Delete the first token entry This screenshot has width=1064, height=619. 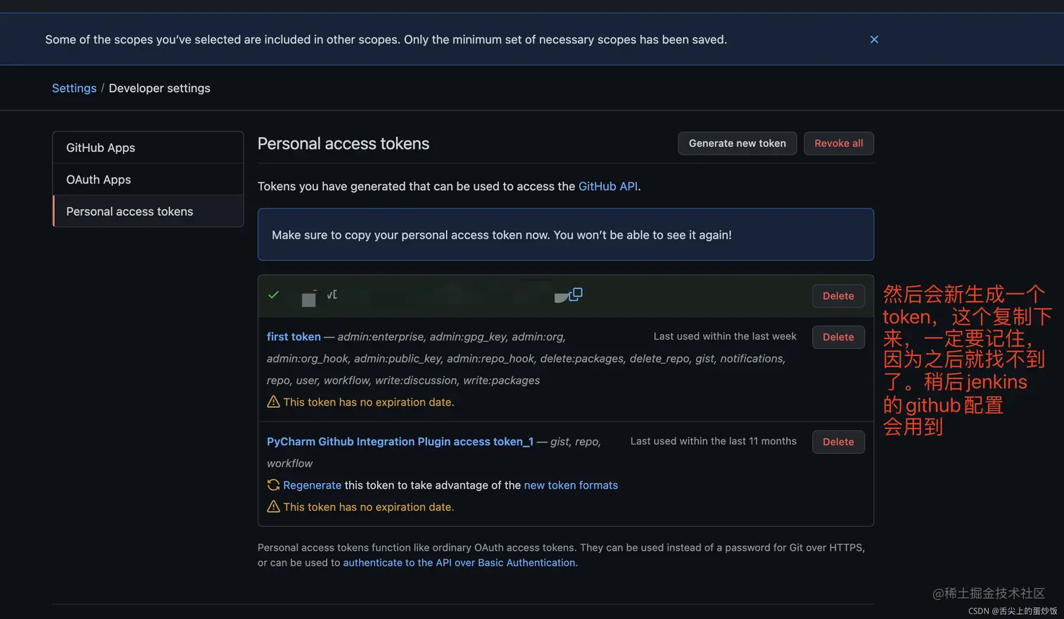[x=837, y=337]
